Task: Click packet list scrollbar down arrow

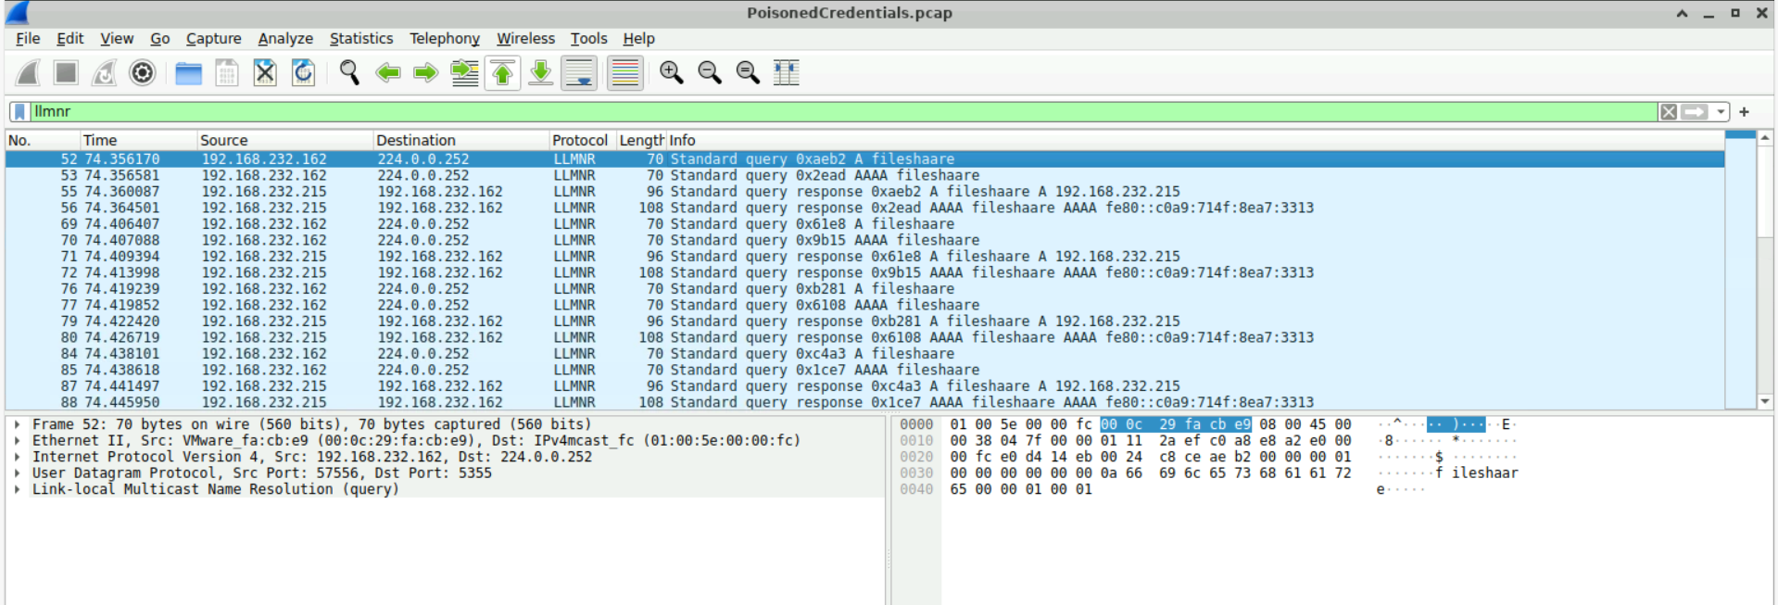Action: (x=1765, y=402)
